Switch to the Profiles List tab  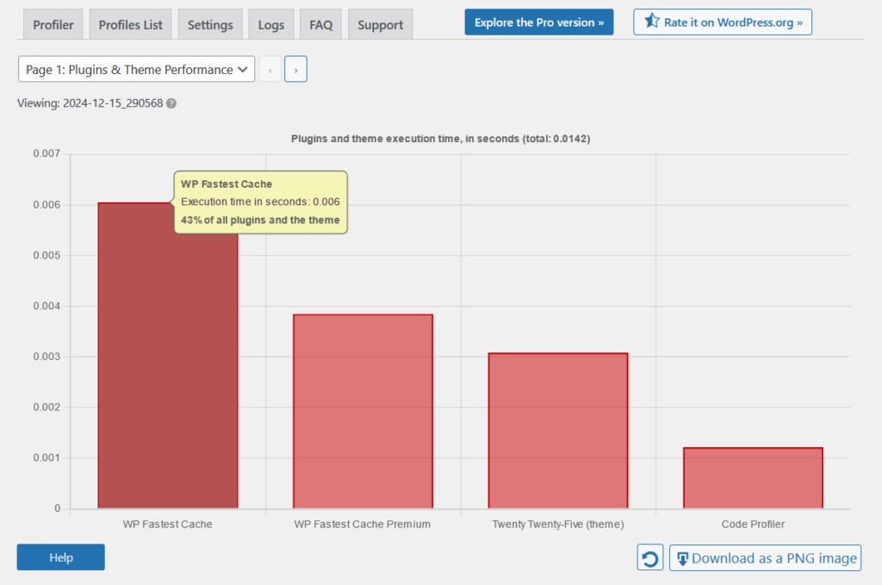pos(131,25)
